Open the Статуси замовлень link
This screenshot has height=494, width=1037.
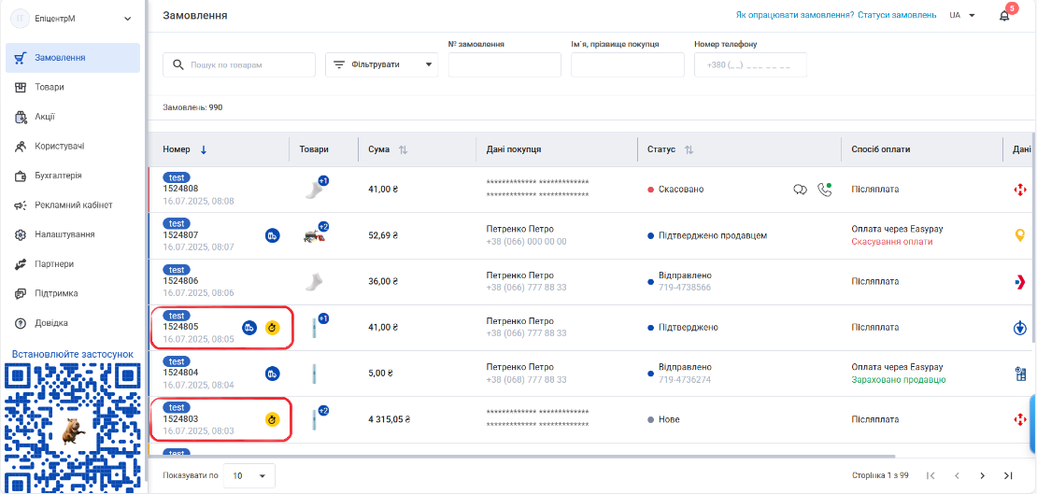pyautogui.click(x=897, y=15)
